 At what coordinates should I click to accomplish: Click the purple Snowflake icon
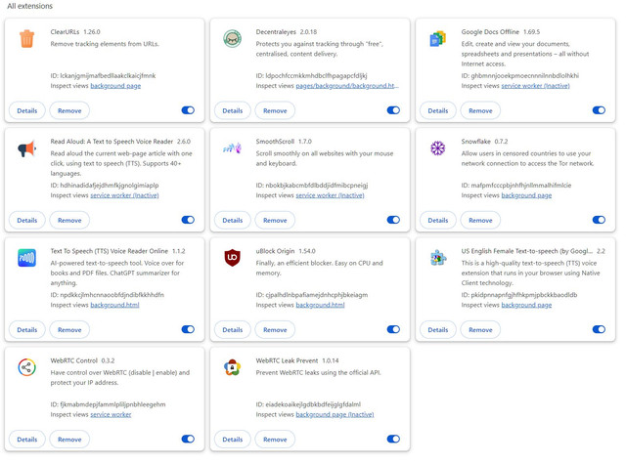pos(437,148)
